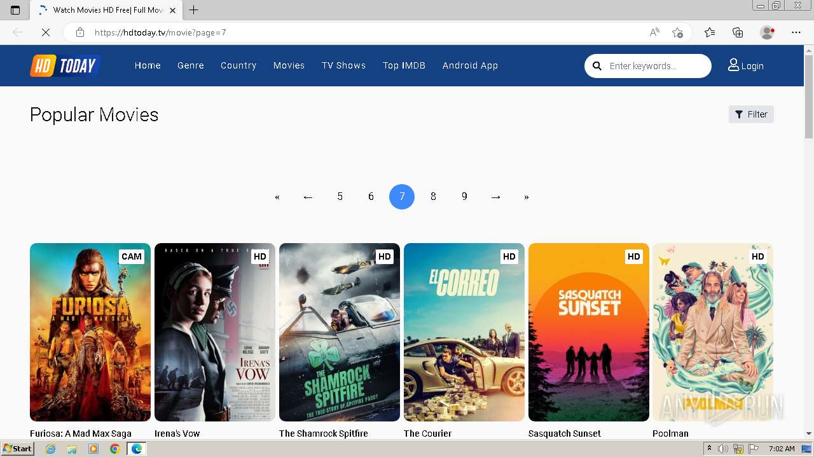Click the Login user icon
Viewport: 814px width, 457px height.
(x=733, y=65)
